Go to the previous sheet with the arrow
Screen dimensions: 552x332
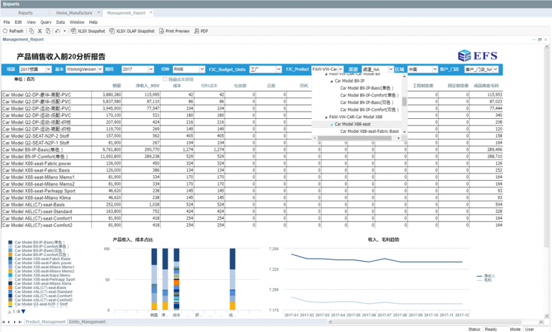point(9,322)
